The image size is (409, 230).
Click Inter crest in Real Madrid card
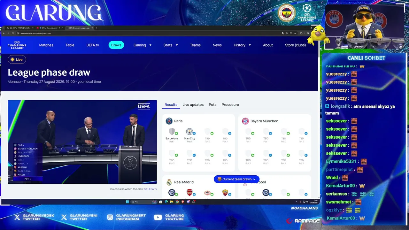click(x=172, y=193)
